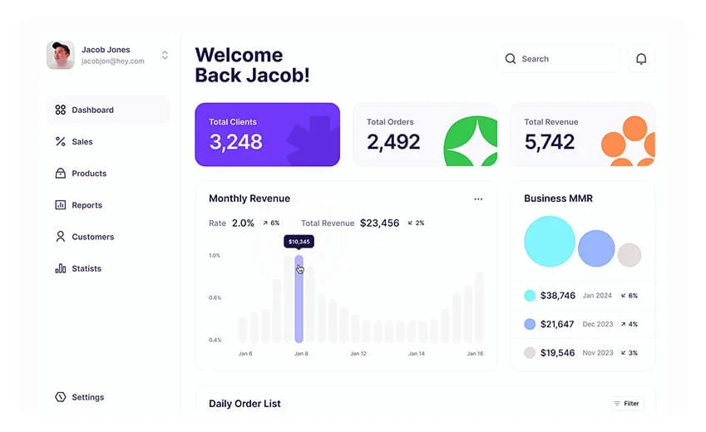
Task: Click the Dashboard grid icon in sidebar
Action: pos(60,110)
